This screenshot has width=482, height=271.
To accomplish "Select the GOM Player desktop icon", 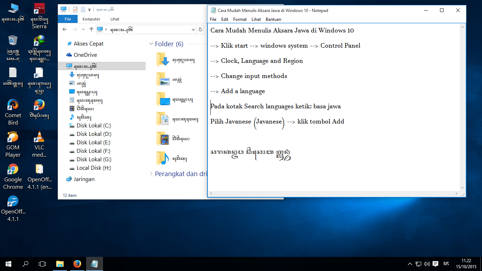I will tap(13, 144).
